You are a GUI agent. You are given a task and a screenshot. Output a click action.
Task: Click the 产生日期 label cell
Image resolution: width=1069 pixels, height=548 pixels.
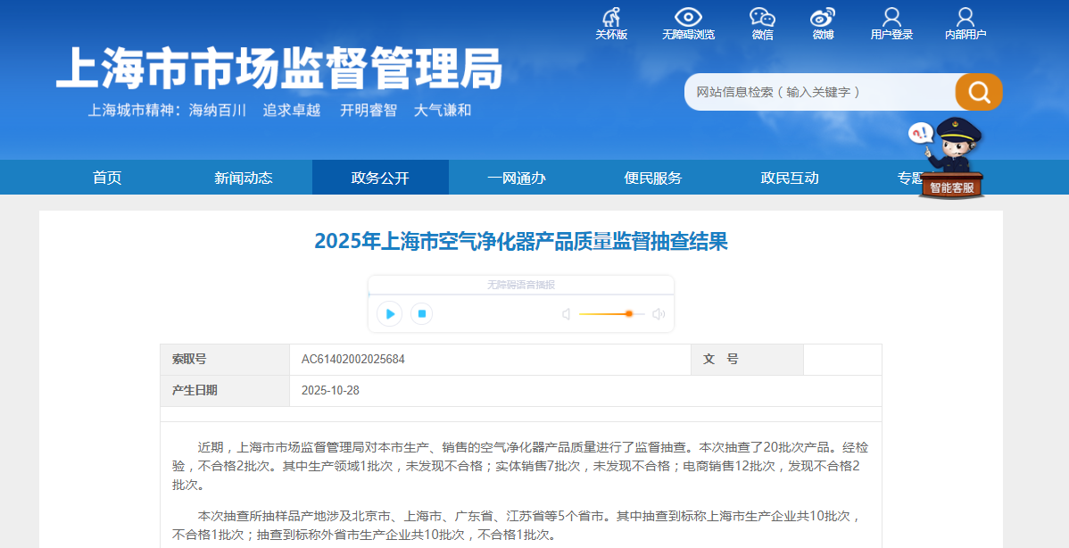(225, 391)
